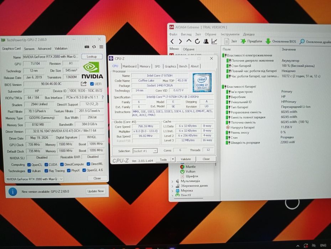Click driver update magnifier icon
Image resolution: width=331 pixels, height=249 pixels.
[x=302, y=42]
